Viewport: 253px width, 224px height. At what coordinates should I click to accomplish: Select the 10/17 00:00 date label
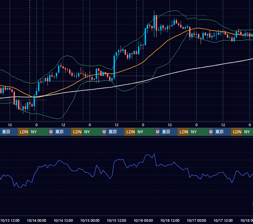(196, 220)
